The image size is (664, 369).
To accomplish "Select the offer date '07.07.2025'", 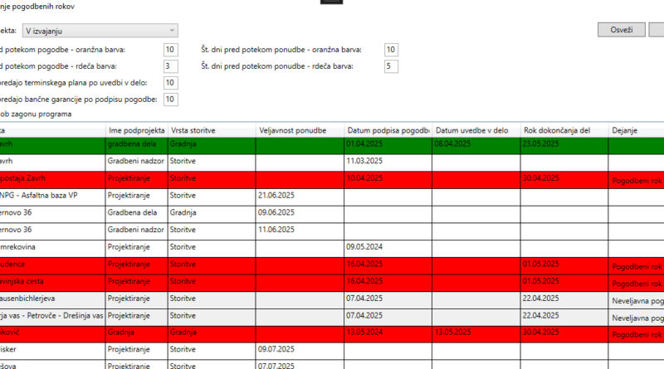I will (x=300, y=365).
